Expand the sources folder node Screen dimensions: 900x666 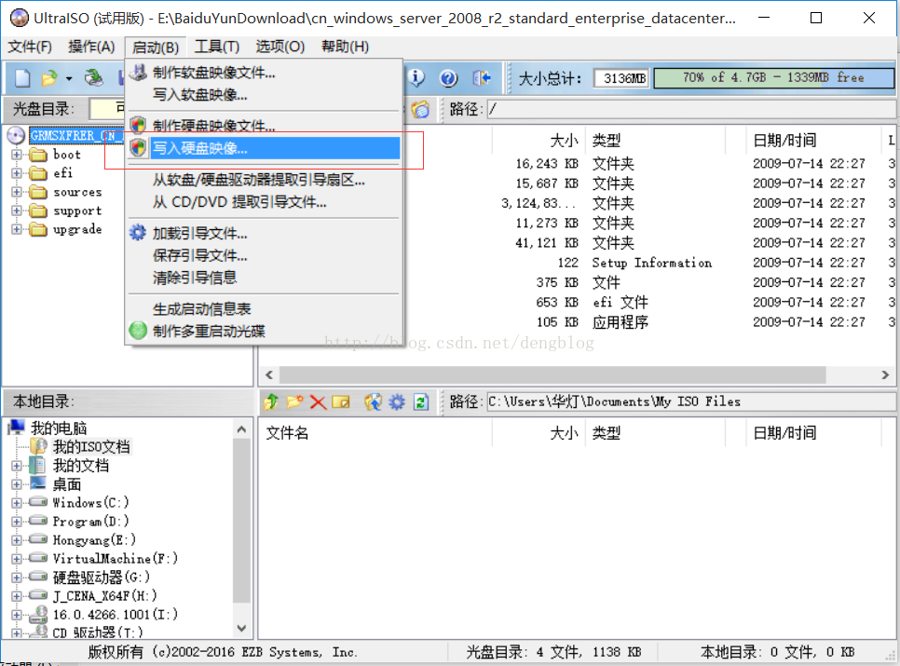point(16,192)
